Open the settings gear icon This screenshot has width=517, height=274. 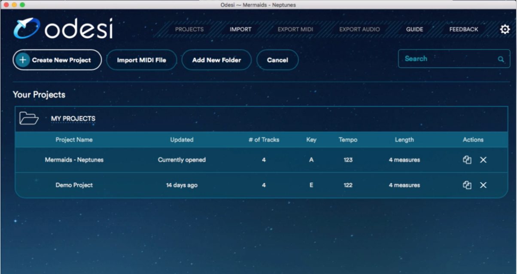pos(505,29)
